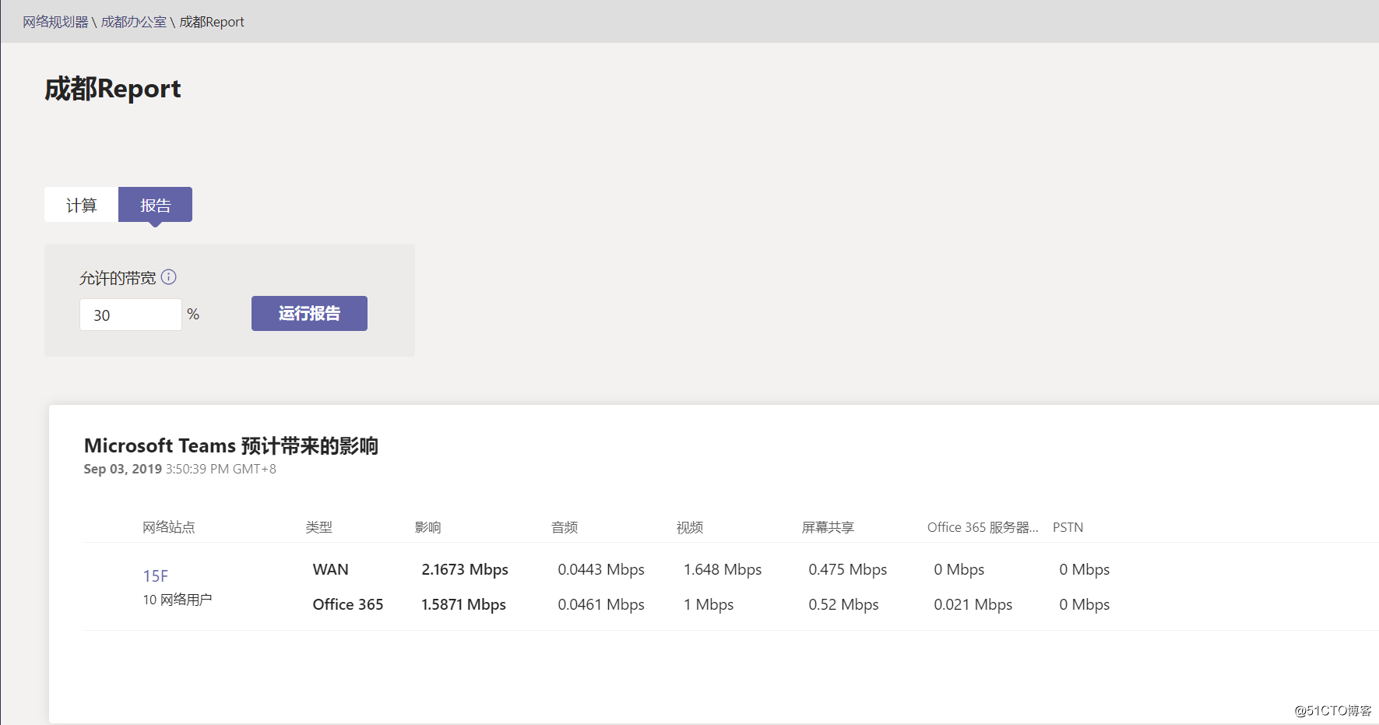The height and width of the screenshot is (725, 1379).
Task: Select the WAN type cell
Action: click(x=331, y=569)
